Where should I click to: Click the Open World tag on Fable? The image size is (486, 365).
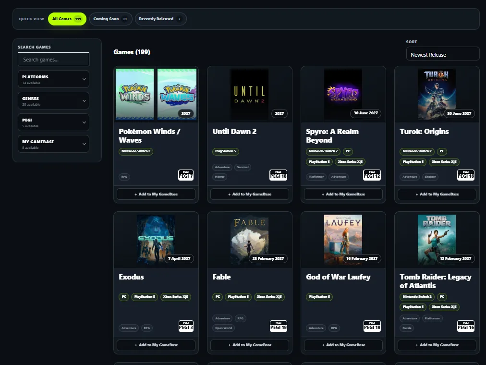pyautogui.click(x=223, y=328)
